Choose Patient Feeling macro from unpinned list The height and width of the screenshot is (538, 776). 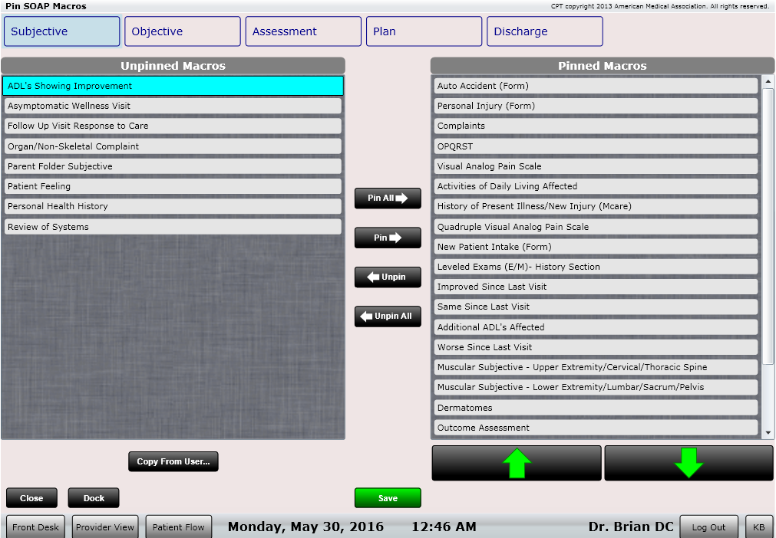[x=173, y=186]
